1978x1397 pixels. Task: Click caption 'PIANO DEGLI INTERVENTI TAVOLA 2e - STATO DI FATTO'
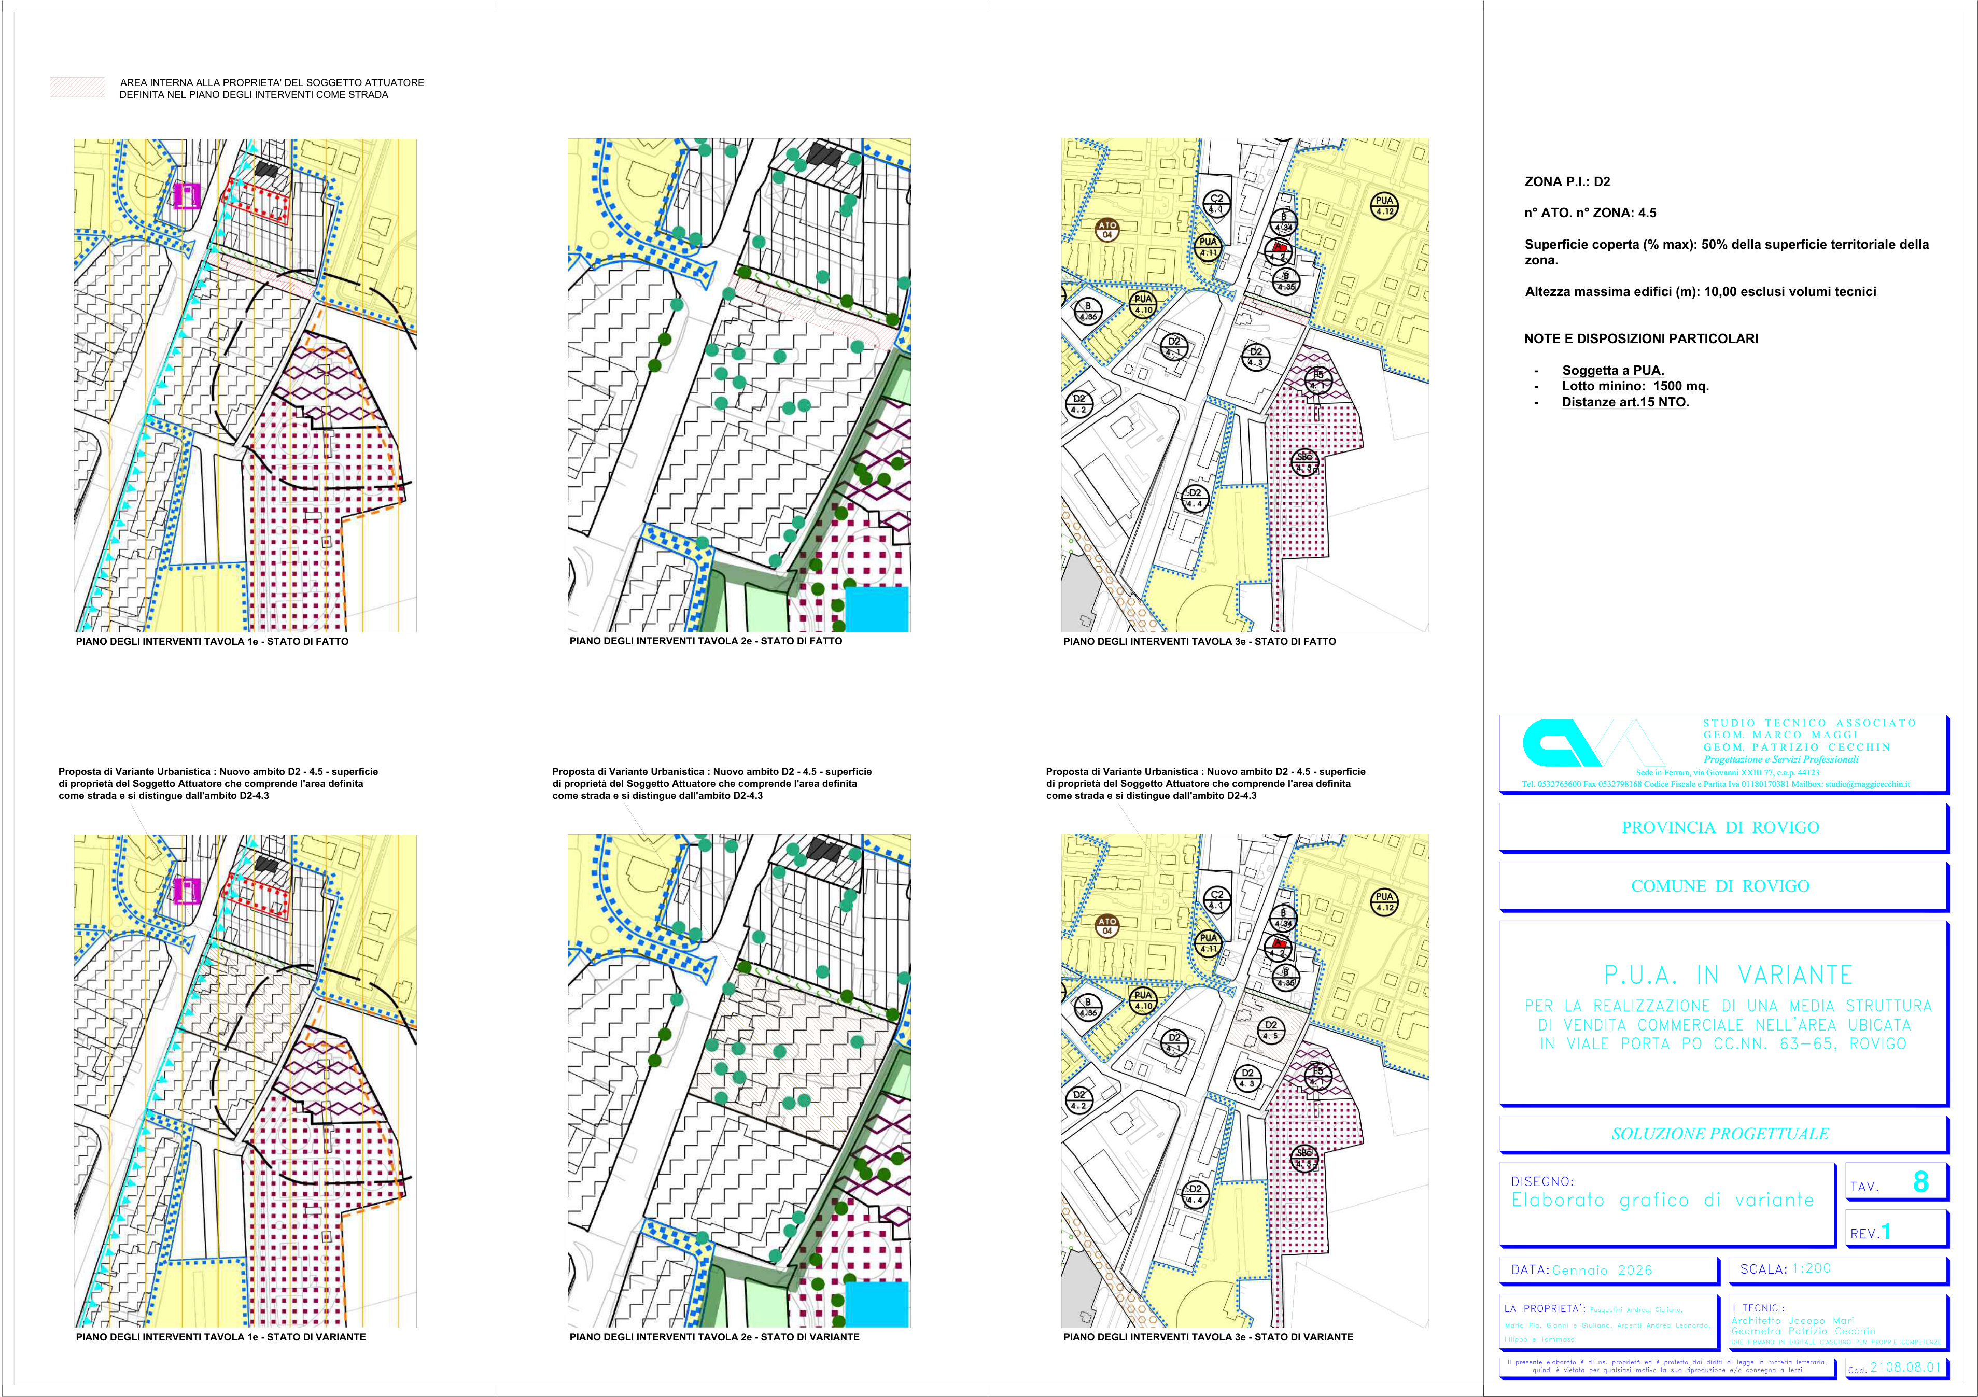point(706,641)
